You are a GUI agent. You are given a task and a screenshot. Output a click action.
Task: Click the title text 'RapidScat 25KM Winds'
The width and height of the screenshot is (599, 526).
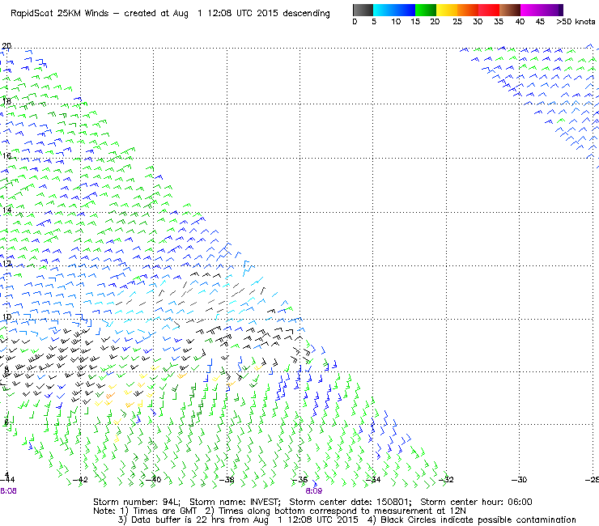(61, 14)
